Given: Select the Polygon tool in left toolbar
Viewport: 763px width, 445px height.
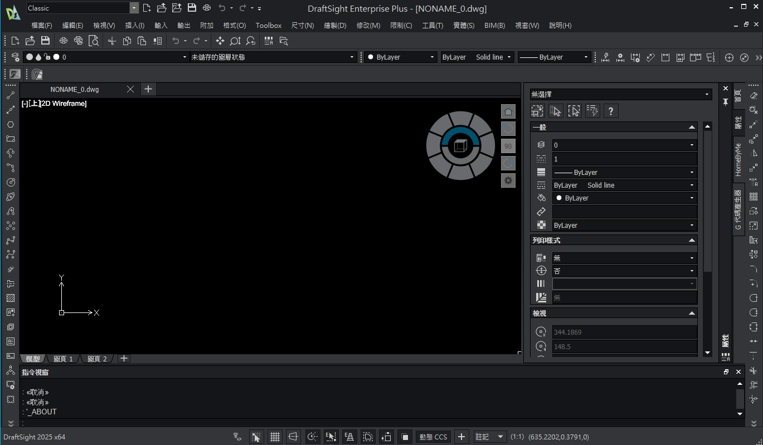Looking at the screenshot, I should (11, 124).
